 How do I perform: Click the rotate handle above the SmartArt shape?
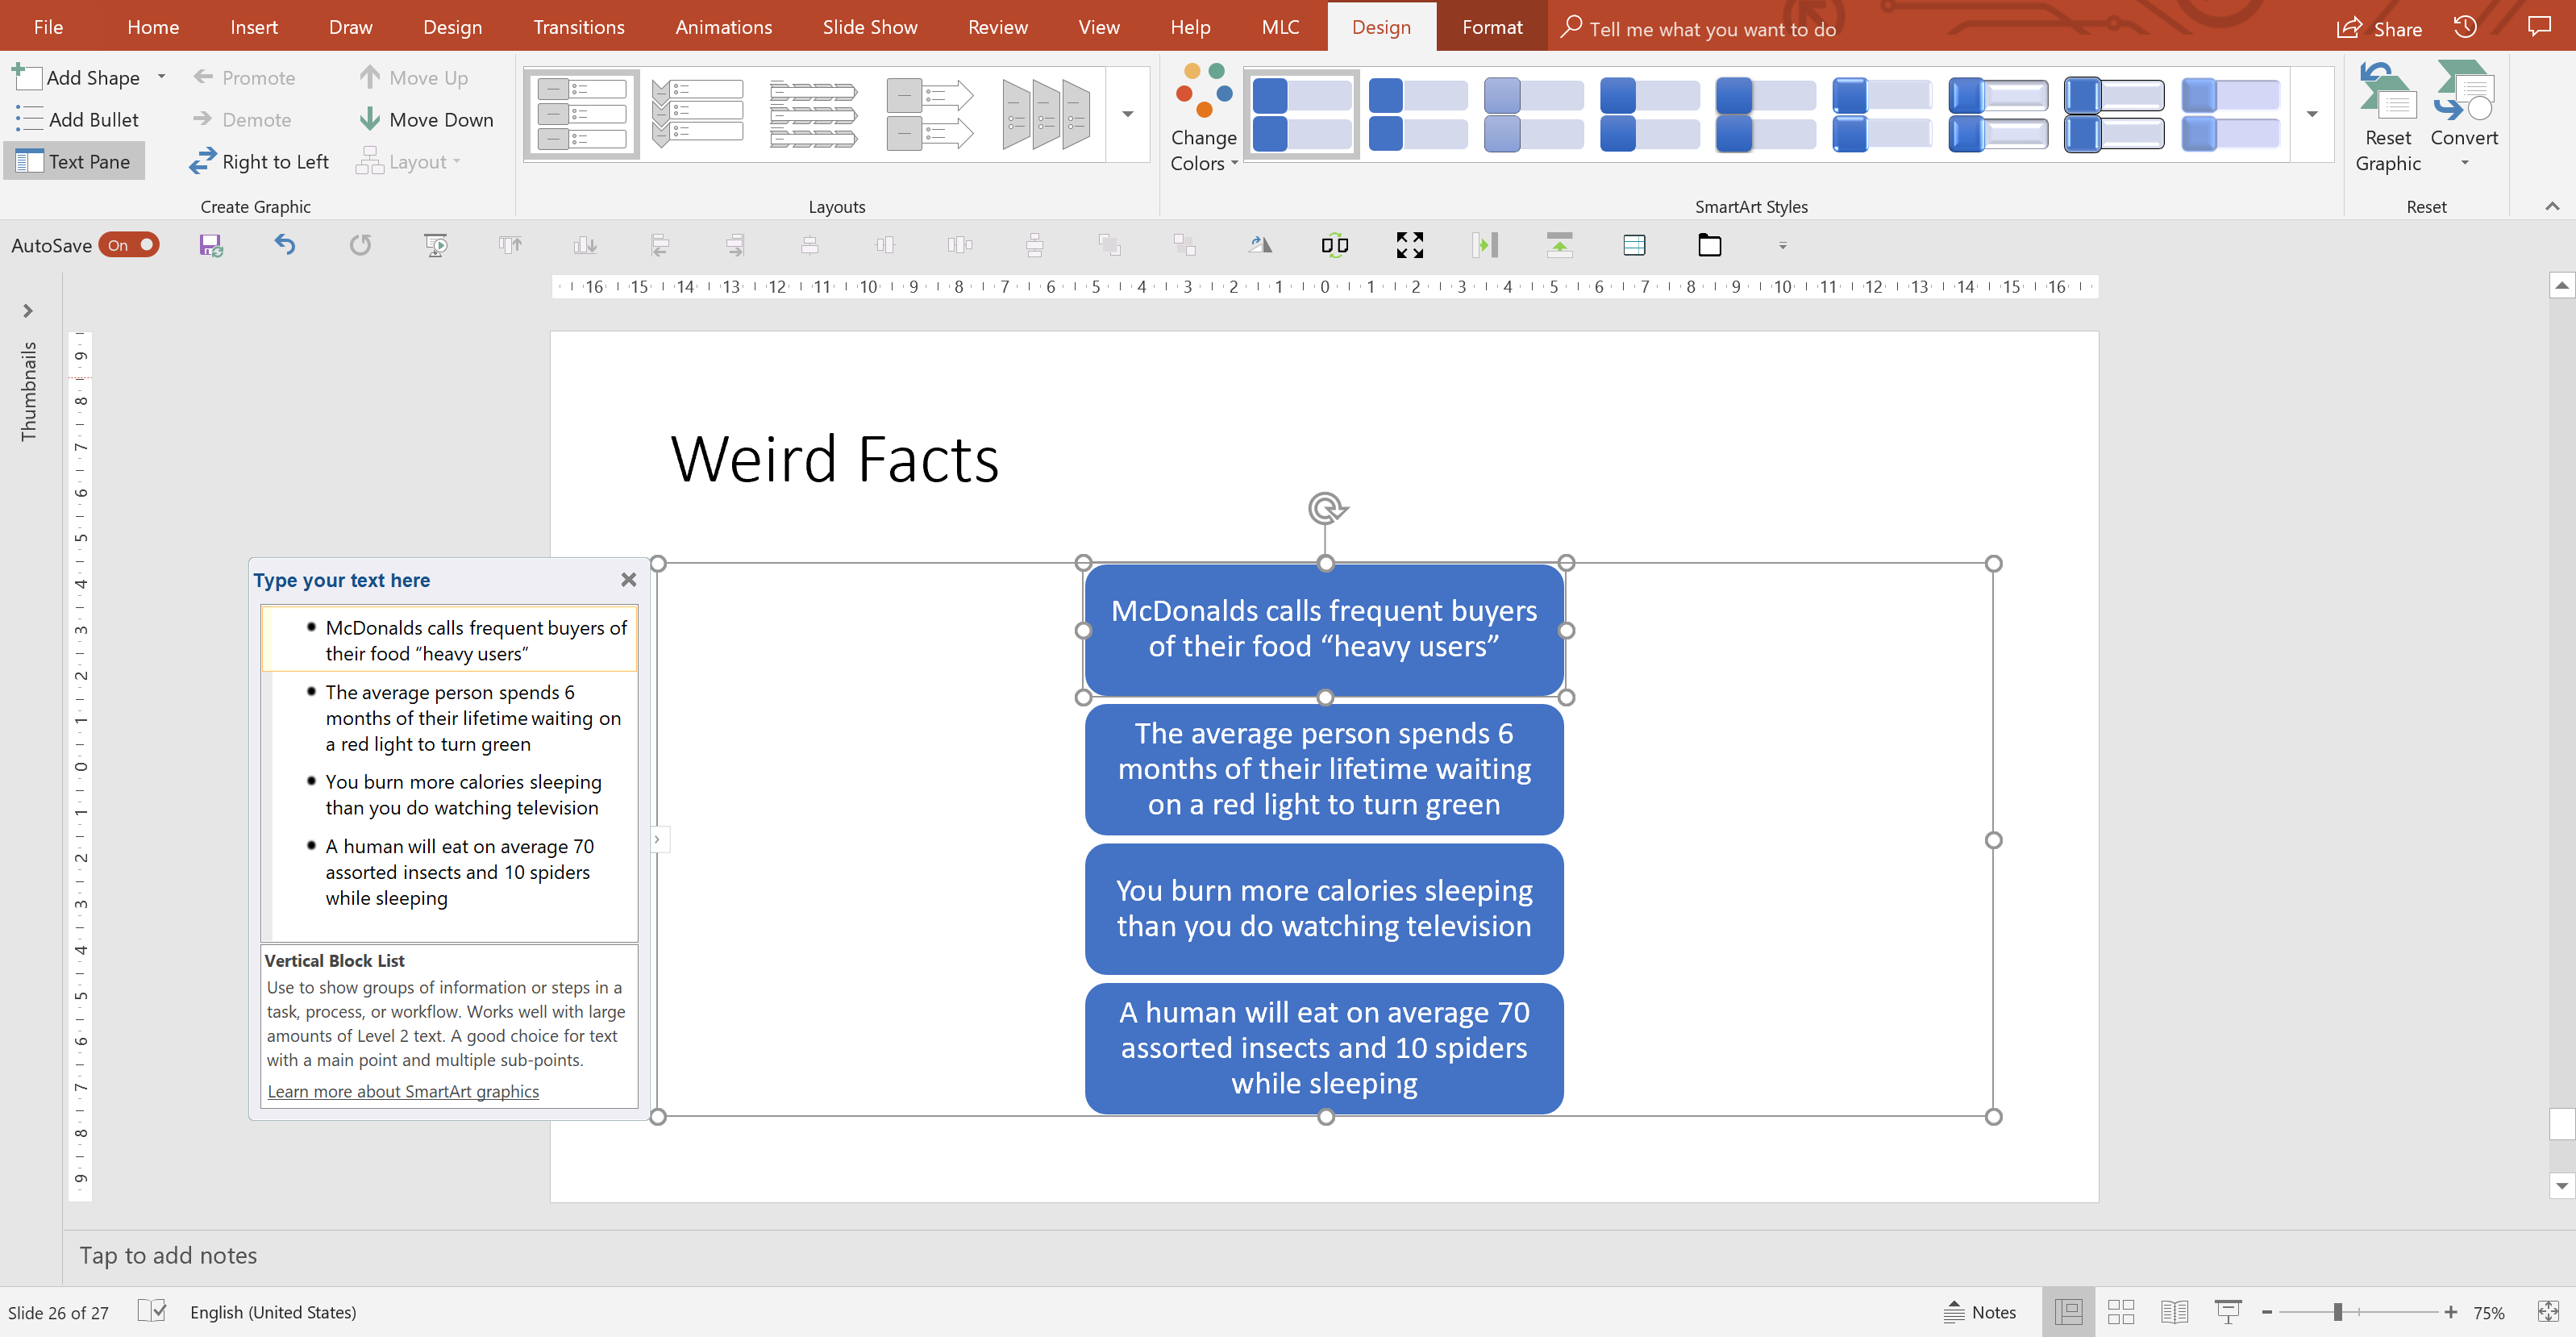(x=1326, y=508)
